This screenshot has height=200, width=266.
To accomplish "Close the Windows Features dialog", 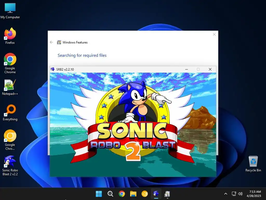I will pyautogui.click(x=214, y=35).
